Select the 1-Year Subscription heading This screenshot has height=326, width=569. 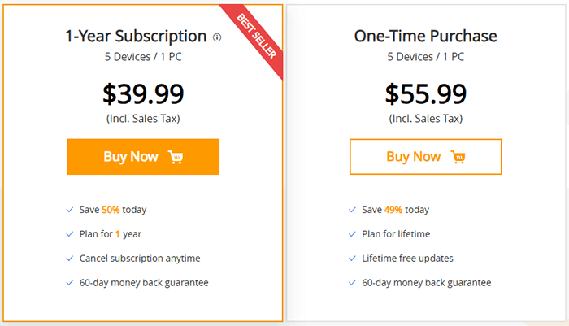(136, 37)
